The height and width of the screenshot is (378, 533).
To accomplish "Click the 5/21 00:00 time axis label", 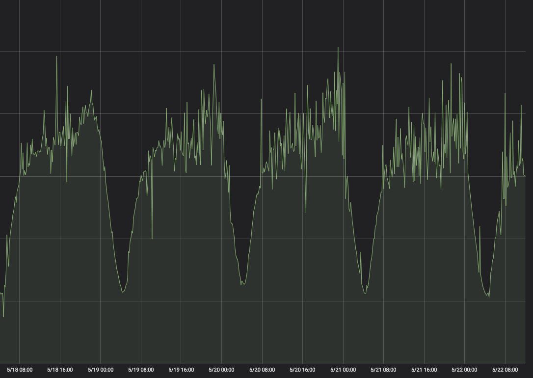I will pyautogui.click(x=343, y=370).
